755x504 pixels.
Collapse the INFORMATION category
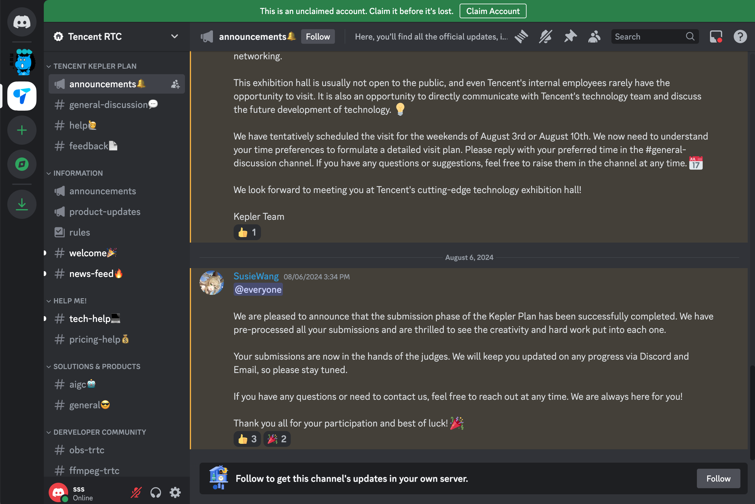point(78,173)
